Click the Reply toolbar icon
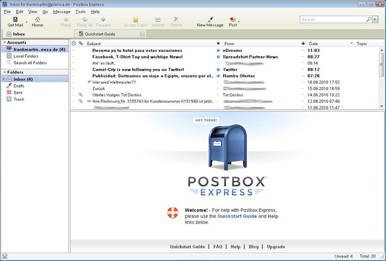 [x=66, y=22]
